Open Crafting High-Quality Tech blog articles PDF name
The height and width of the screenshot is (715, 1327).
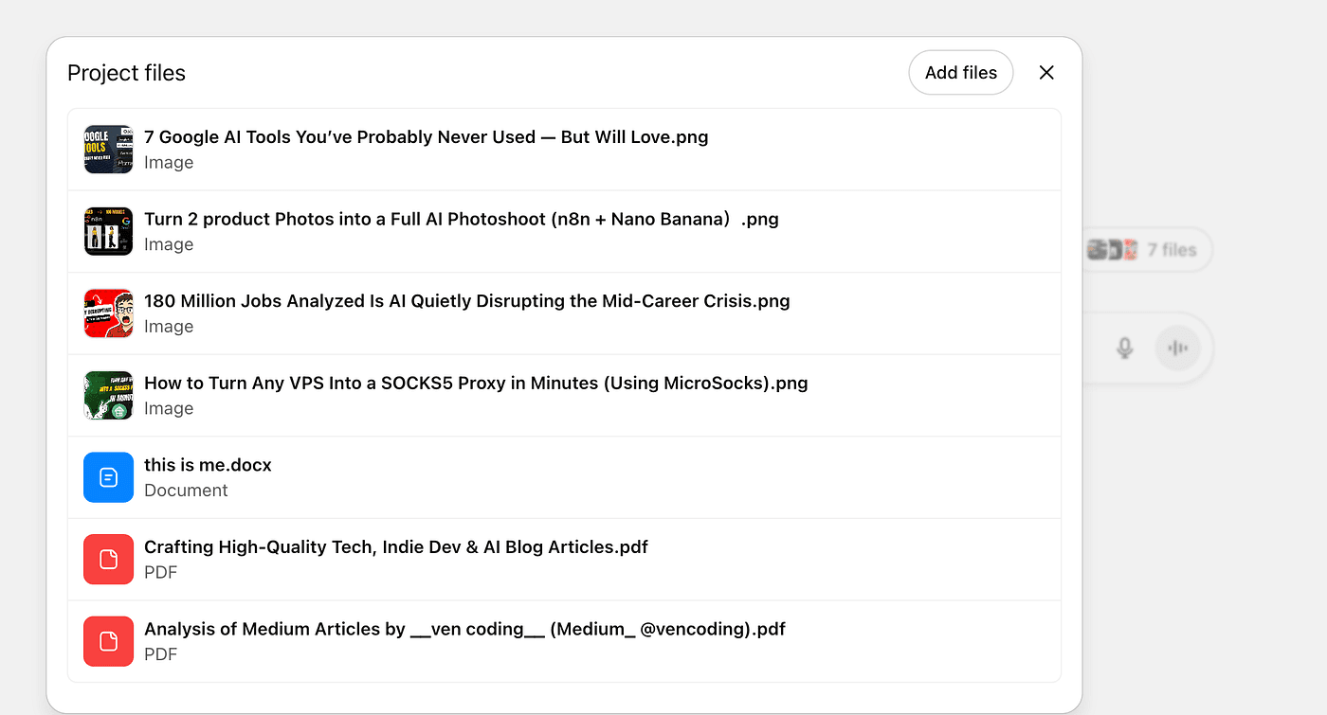[395, 547]
